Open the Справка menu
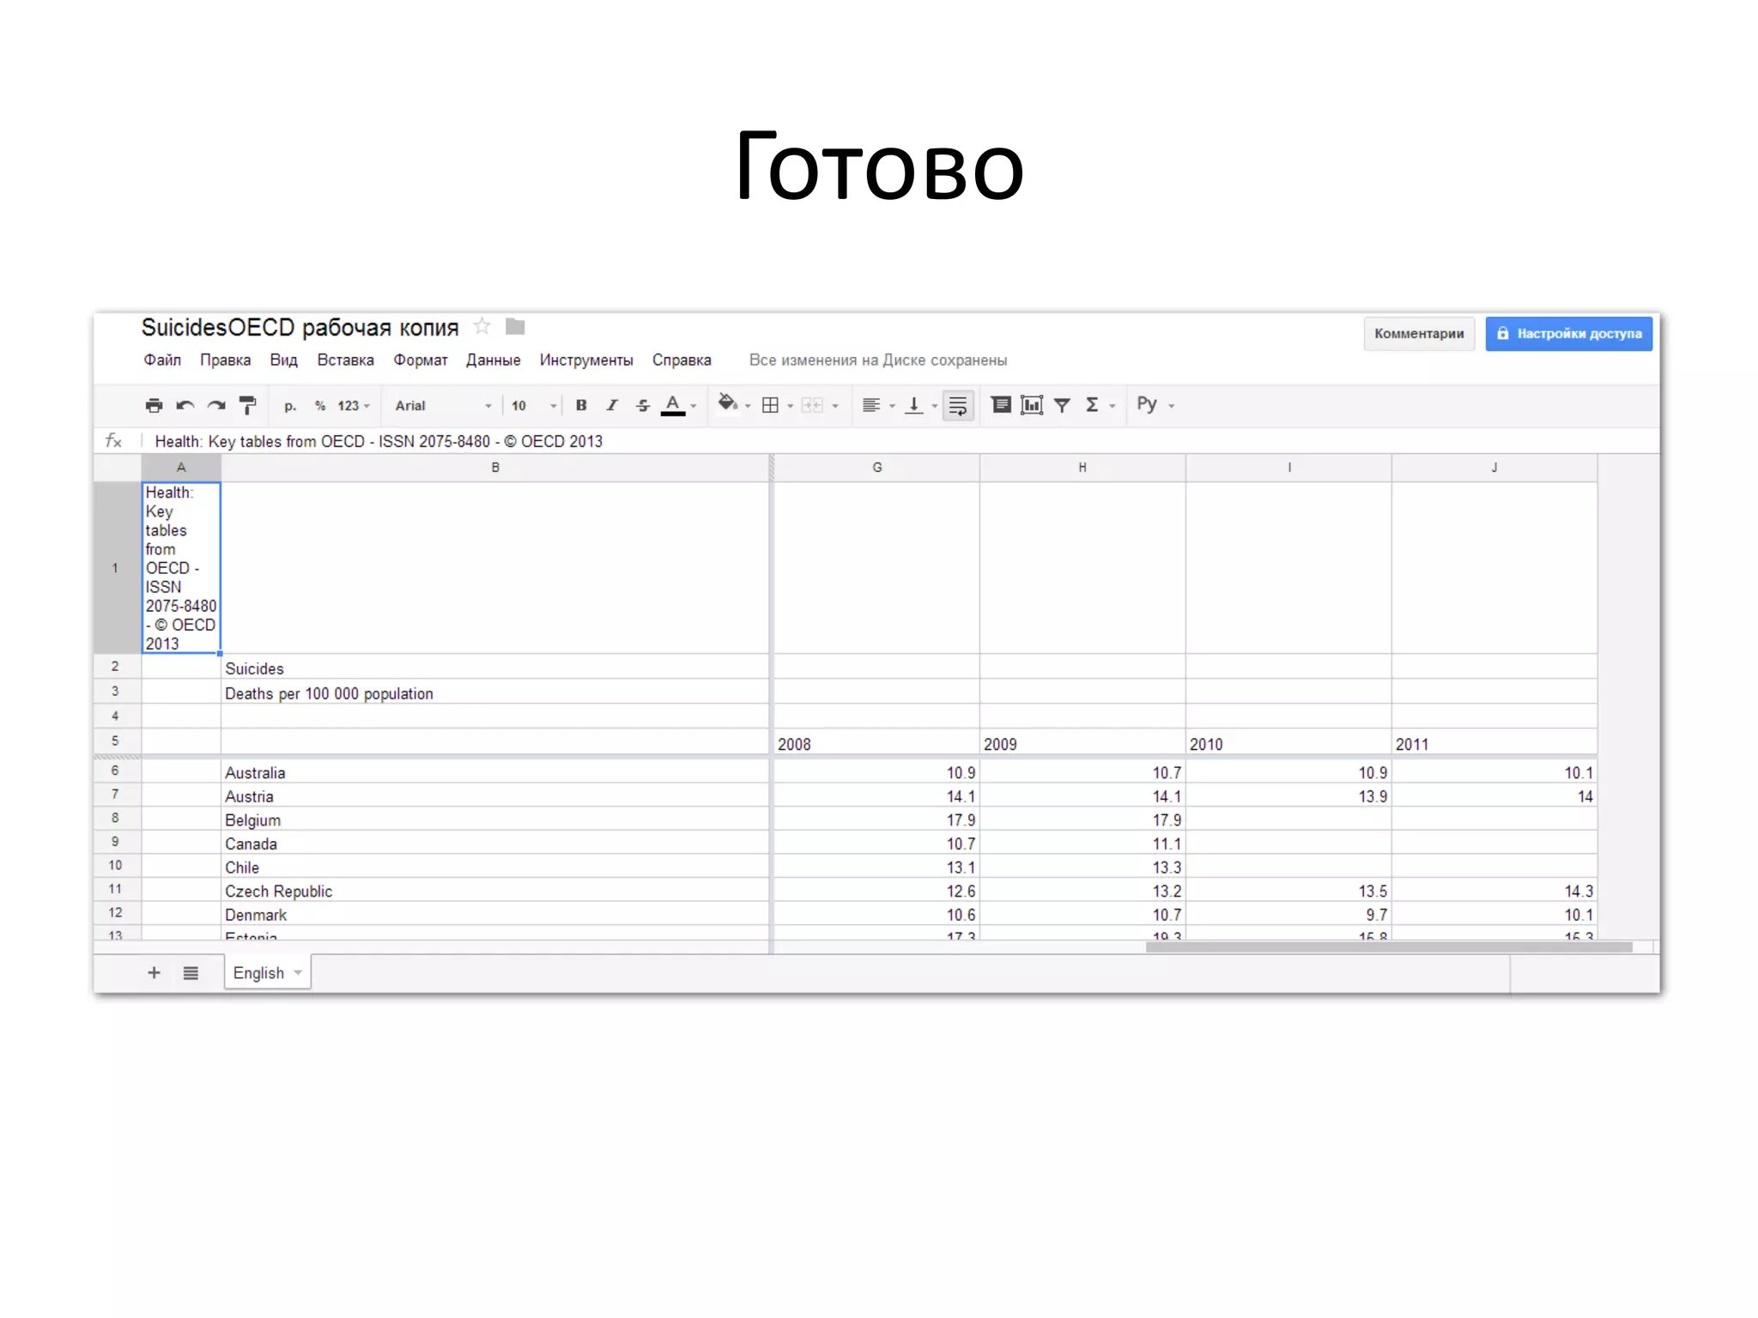1758x1318 pixels. (x=682, y=360)
